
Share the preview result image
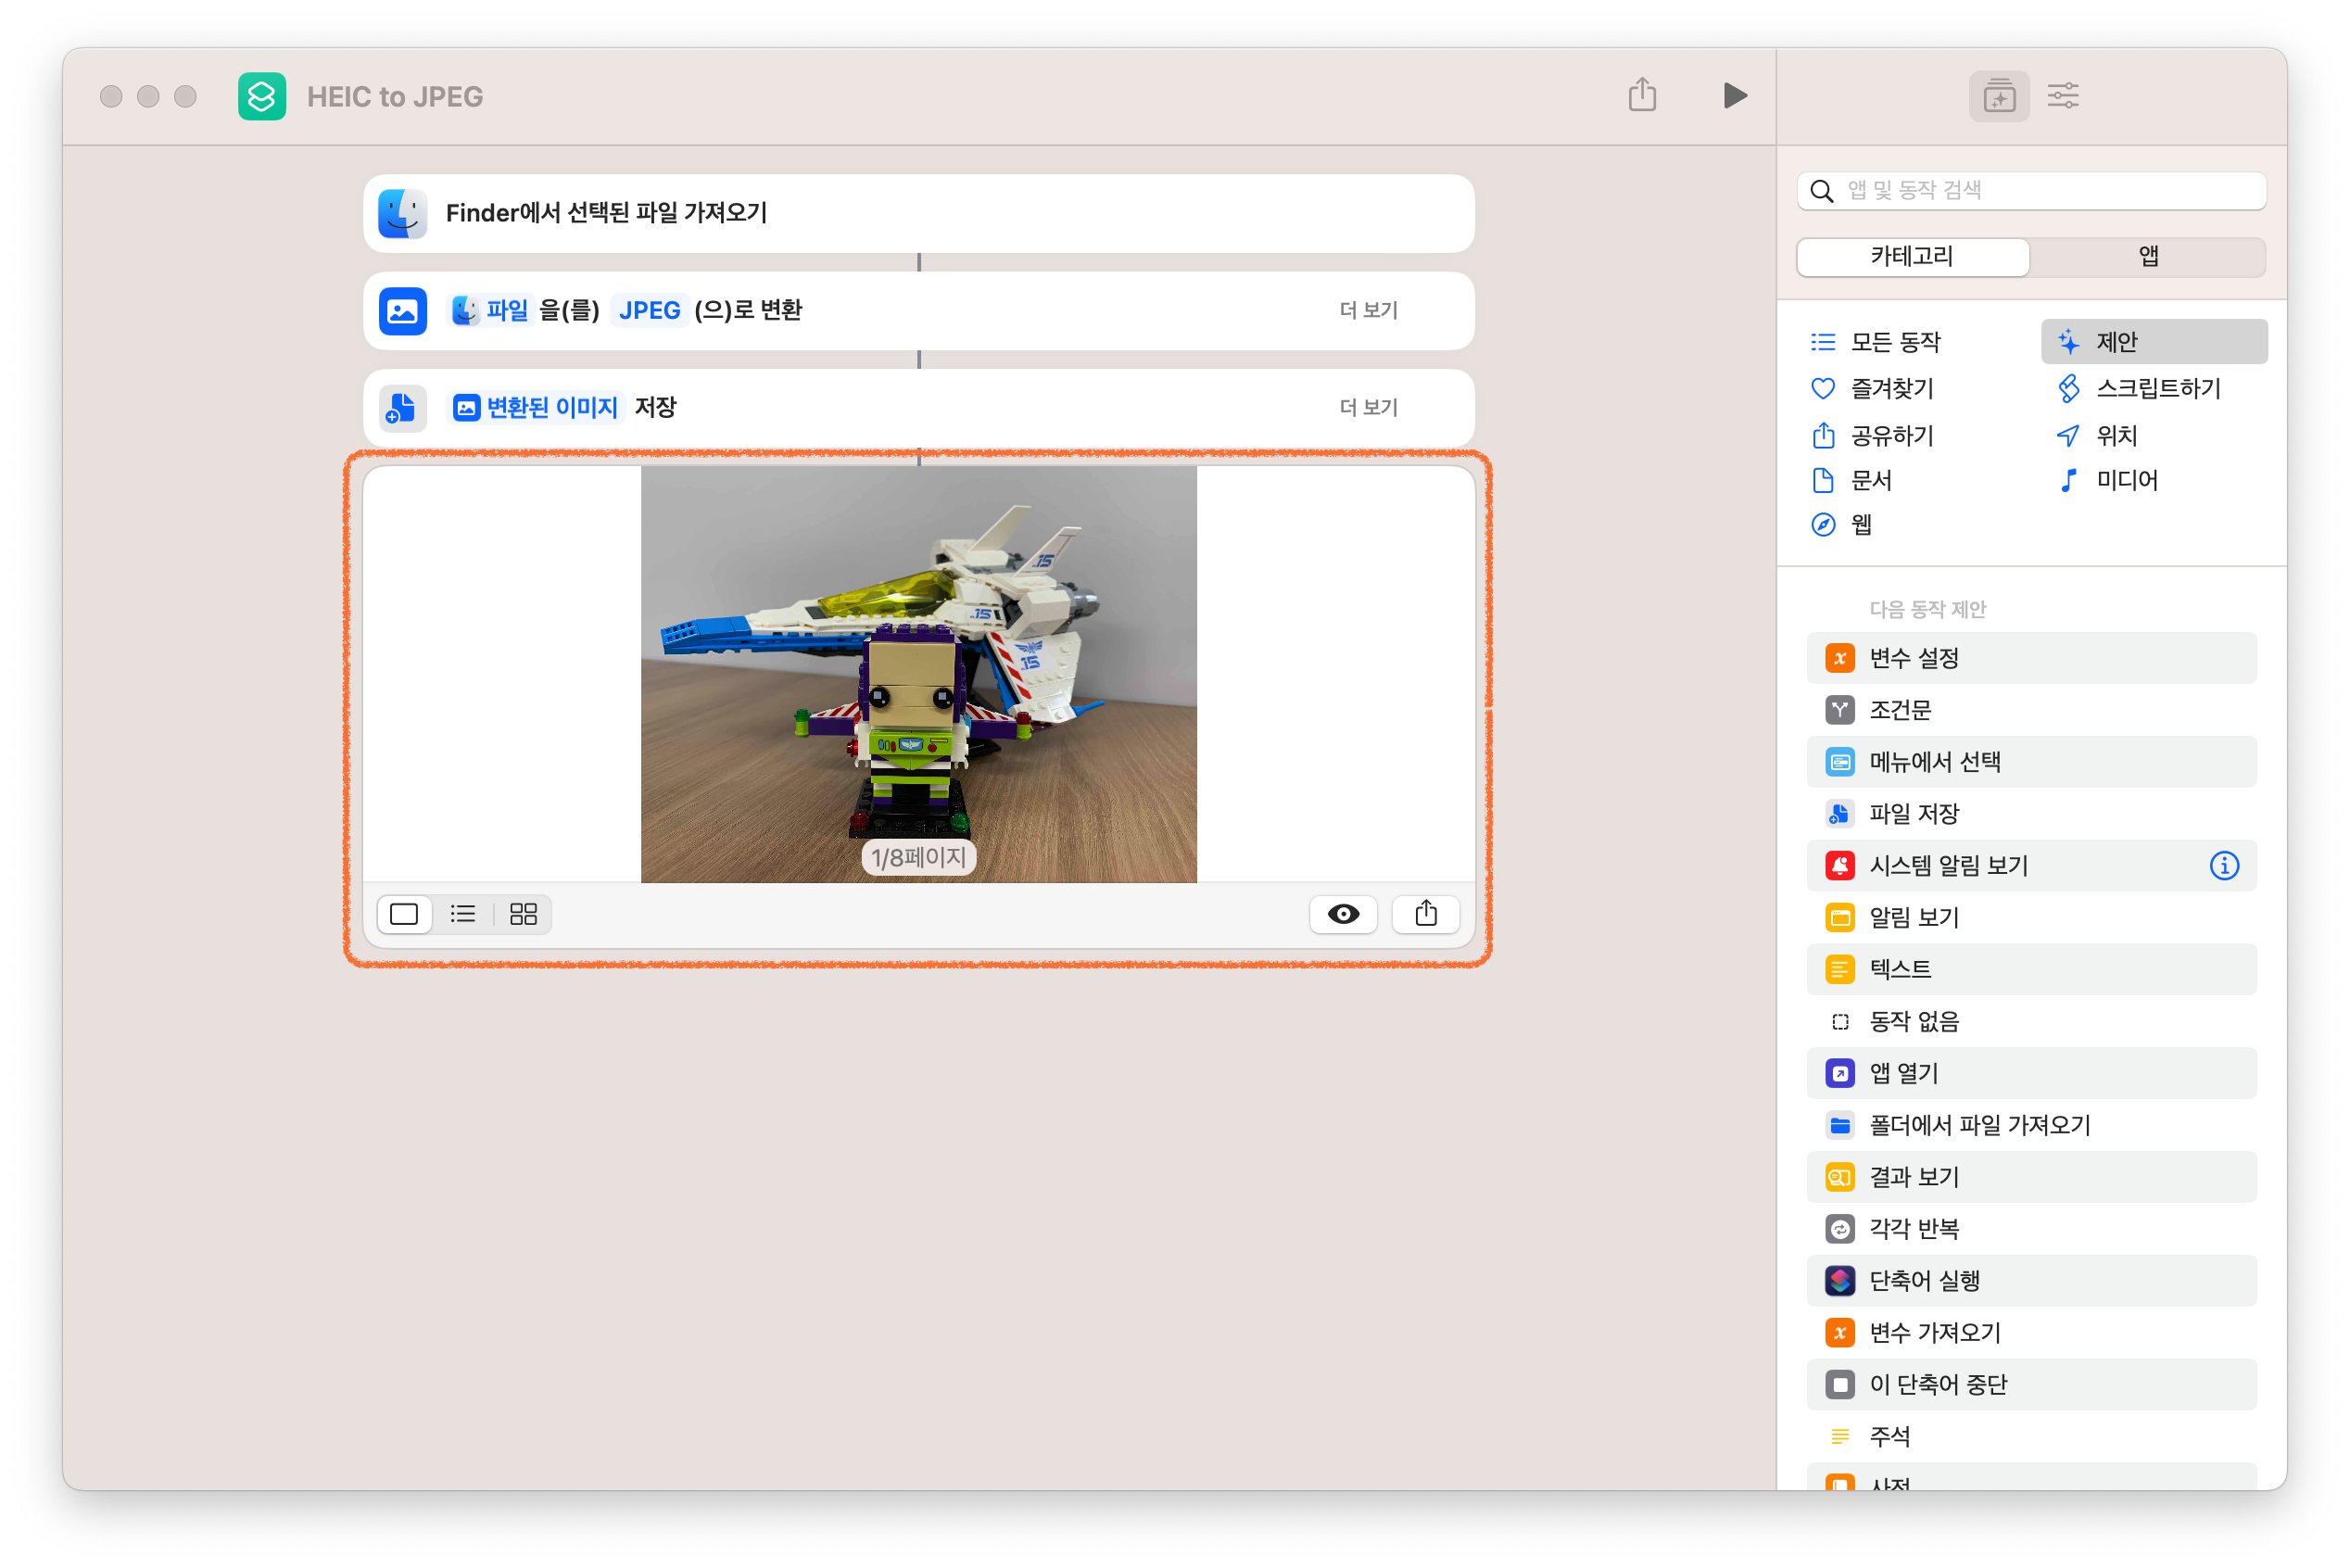(1426, 914)
